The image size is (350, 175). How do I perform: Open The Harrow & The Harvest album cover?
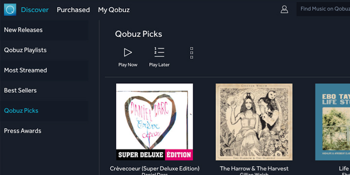point(254,122)
